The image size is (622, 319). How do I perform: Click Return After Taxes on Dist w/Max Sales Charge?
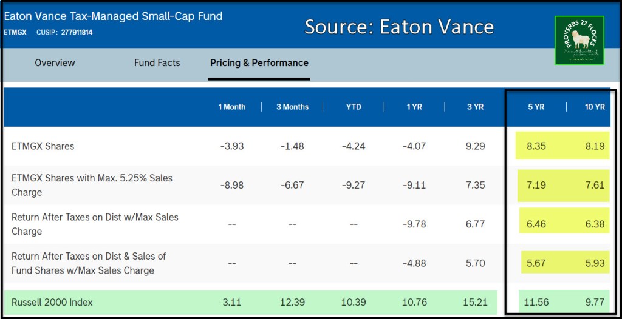click(x=95, y=224)
